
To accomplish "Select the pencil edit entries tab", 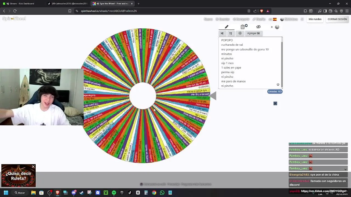I will [x=227, y=27].
